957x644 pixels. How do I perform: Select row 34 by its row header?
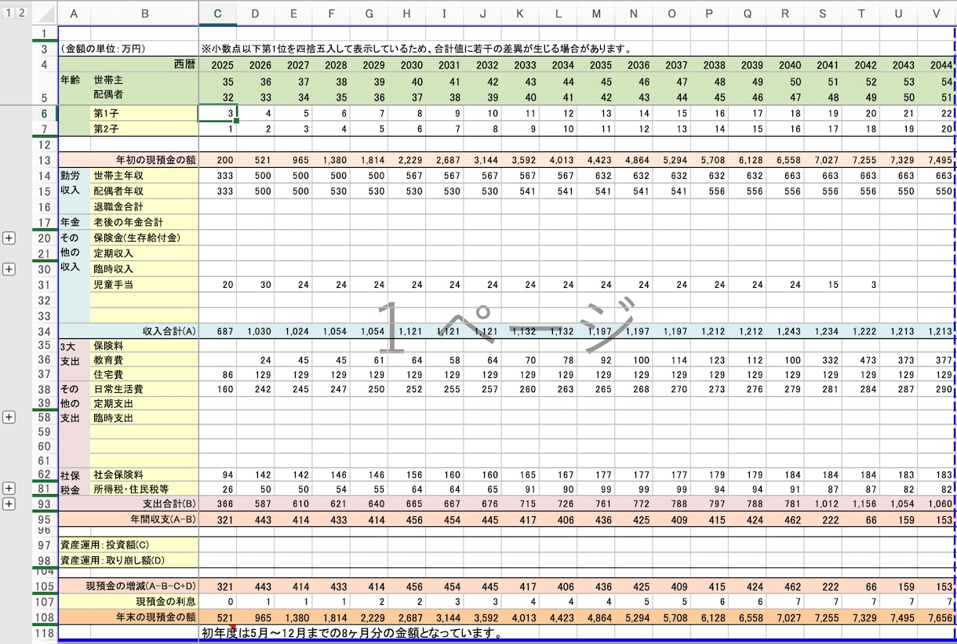(x=45, y=332)
